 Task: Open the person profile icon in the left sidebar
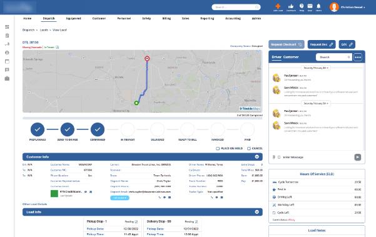7,53
